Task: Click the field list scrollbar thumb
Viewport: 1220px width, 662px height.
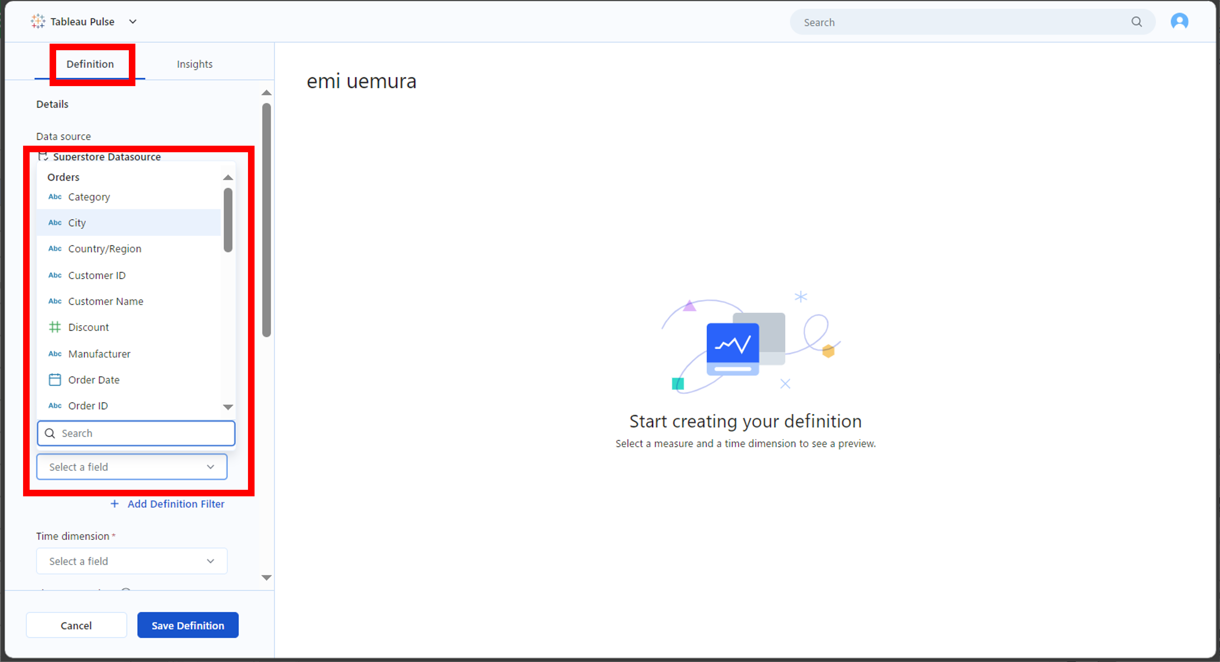Action: [228, 220]
